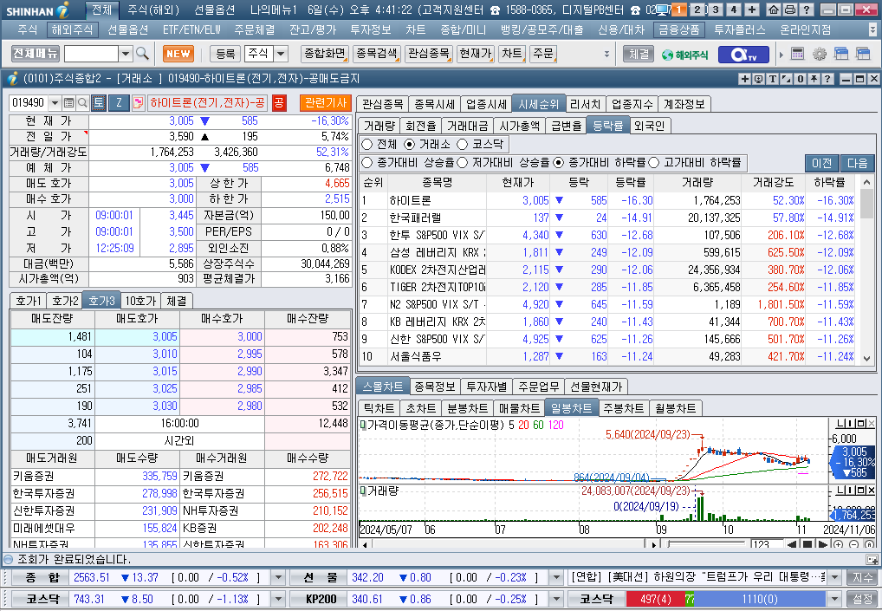
Task: Click the chart zoom-out minus icon
Action: point(854,544)
